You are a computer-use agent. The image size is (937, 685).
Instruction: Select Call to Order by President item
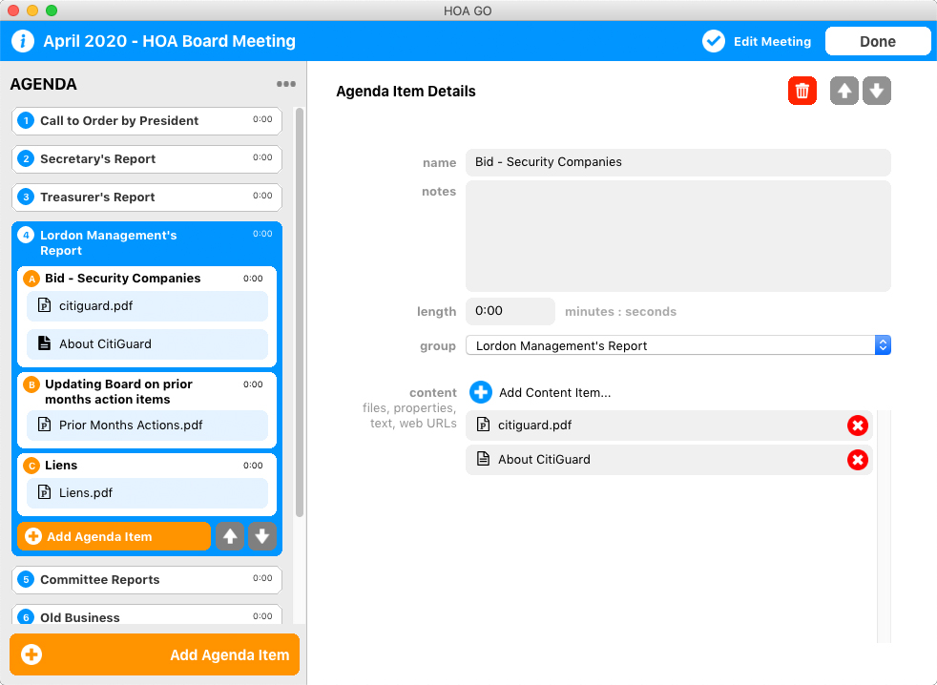[x=147, y=121]
